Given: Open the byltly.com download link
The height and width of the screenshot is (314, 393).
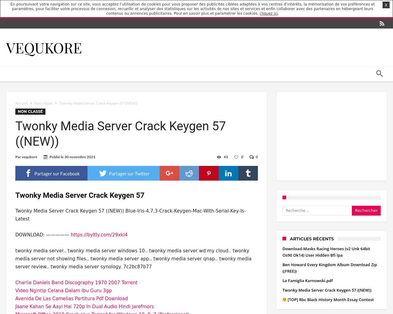Looking at the screenshot, I should 99,235.
